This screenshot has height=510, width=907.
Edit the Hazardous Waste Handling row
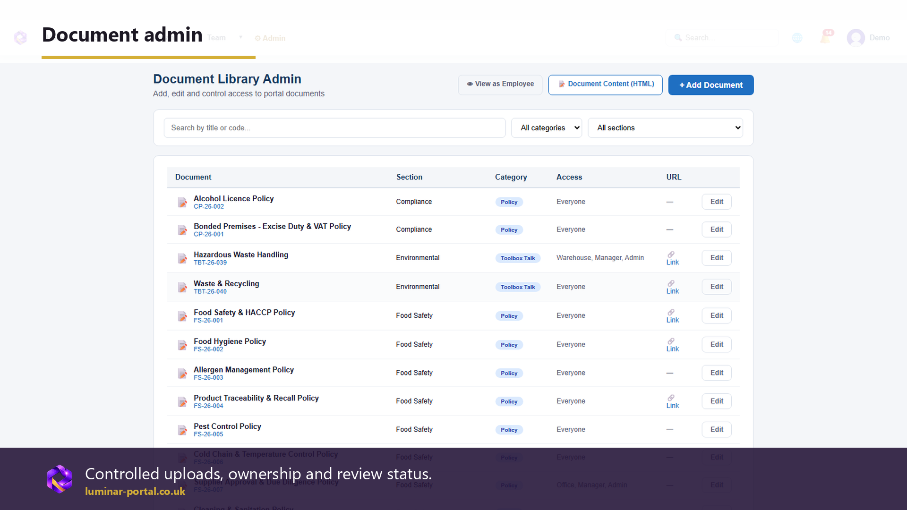(x=717, y=258)
